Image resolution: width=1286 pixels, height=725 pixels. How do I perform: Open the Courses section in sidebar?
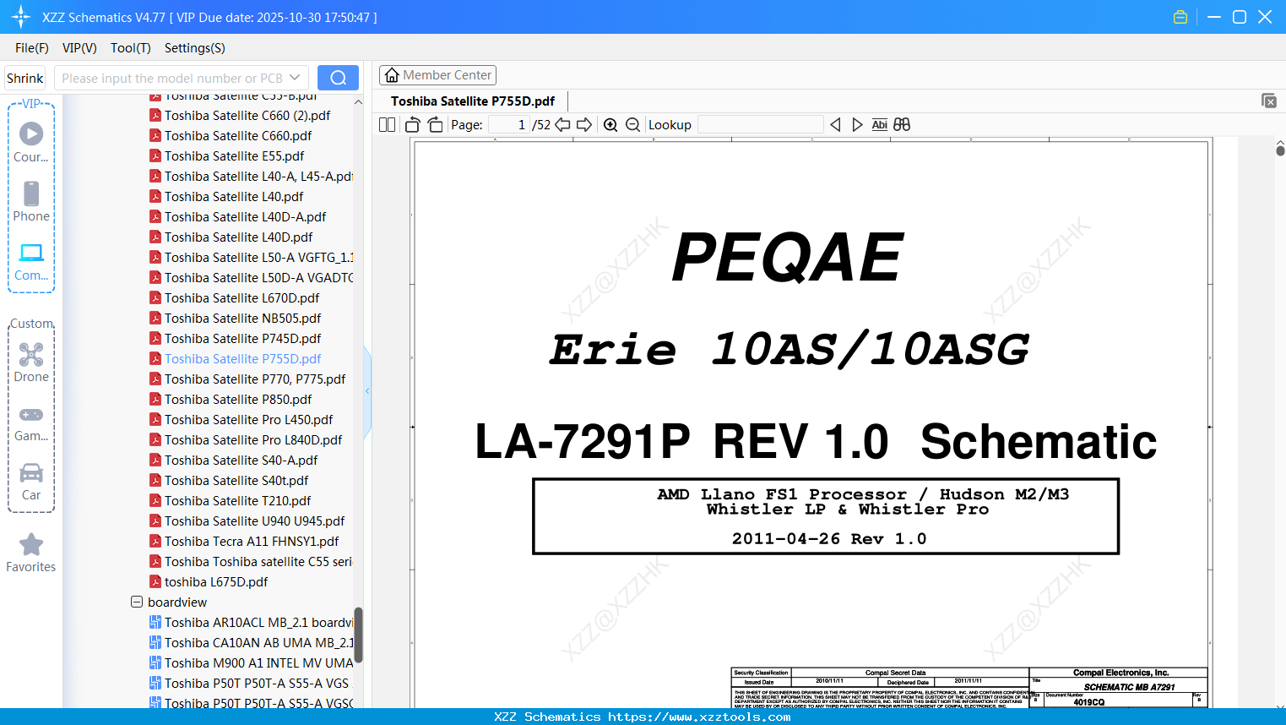(x=31, y=142)
